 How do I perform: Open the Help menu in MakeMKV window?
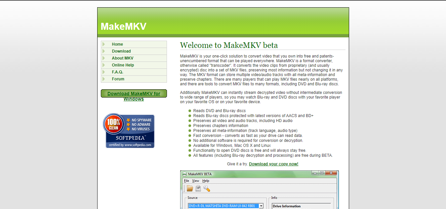tap(206, 181)
